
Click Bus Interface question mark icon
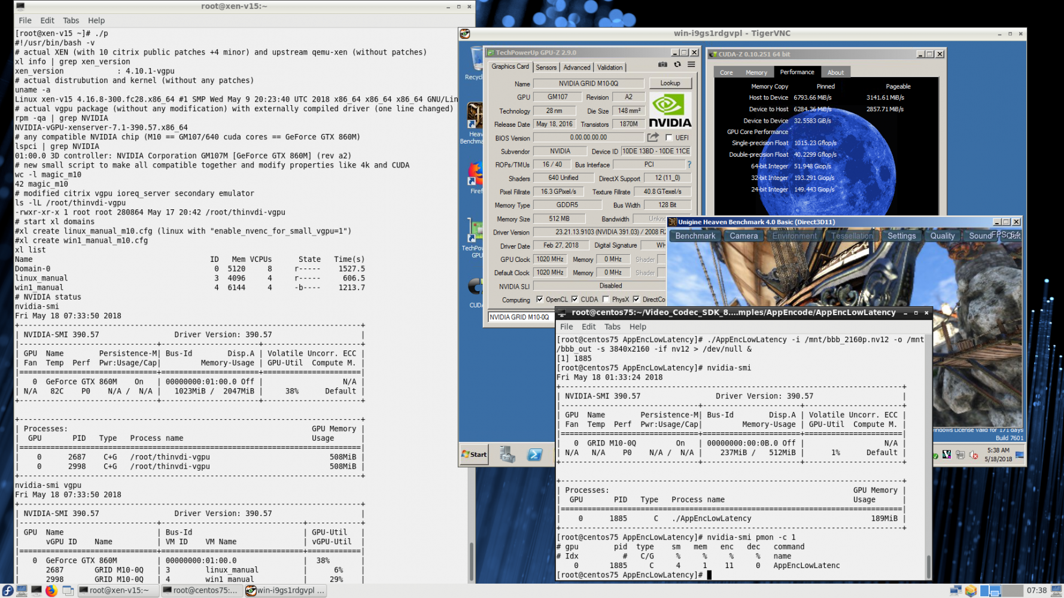(x=689, y=164)
